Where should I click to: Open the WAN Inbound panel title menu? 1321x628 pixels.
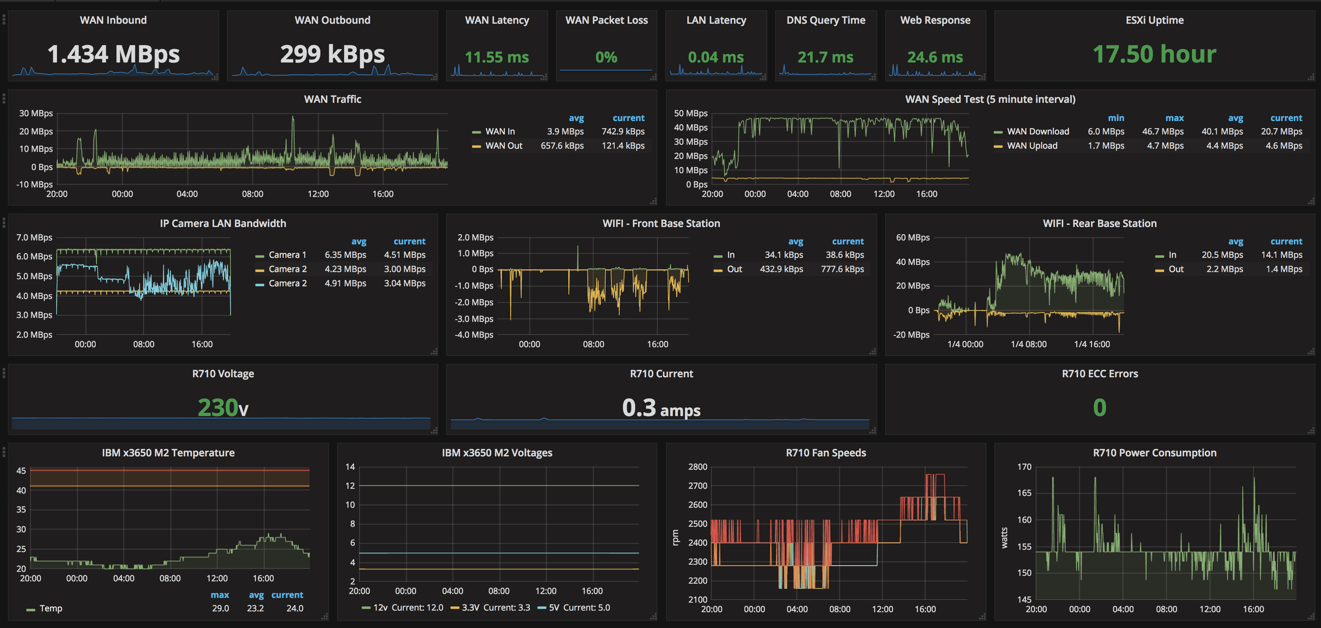tap(113, 20)
